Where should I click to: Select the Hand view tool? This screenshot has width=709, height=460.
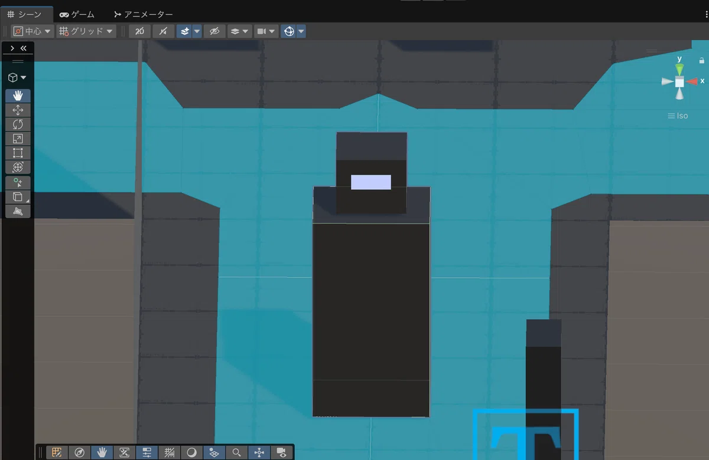[x=18, y=96]
